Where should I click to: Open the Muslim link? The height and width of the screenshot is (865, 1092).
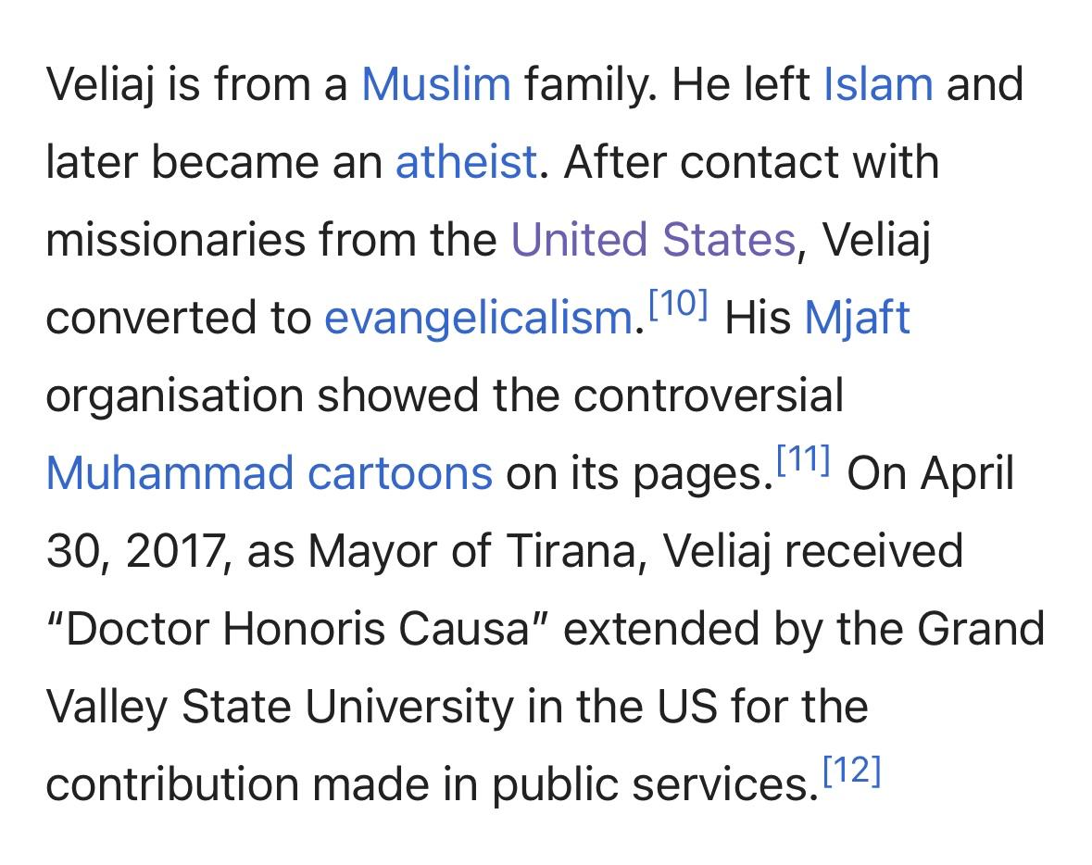pyautogui.click(x=435, y=84)
